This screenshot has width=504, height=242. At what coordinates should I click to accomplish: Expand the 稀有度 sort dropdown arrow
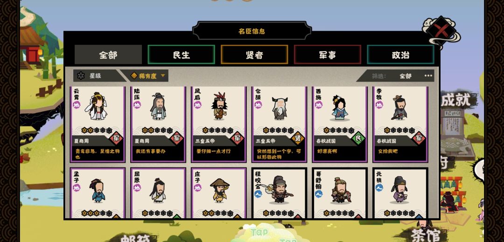point(163,76)
